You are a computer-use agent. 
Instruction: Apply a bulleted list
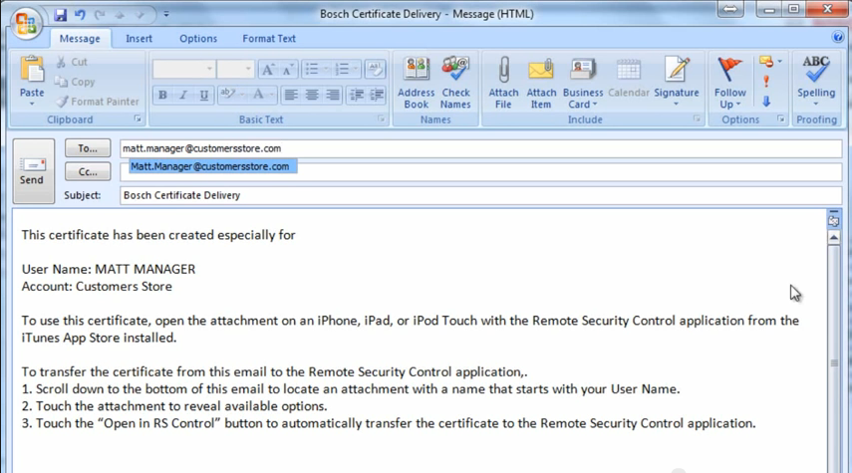tap(312, 69)
